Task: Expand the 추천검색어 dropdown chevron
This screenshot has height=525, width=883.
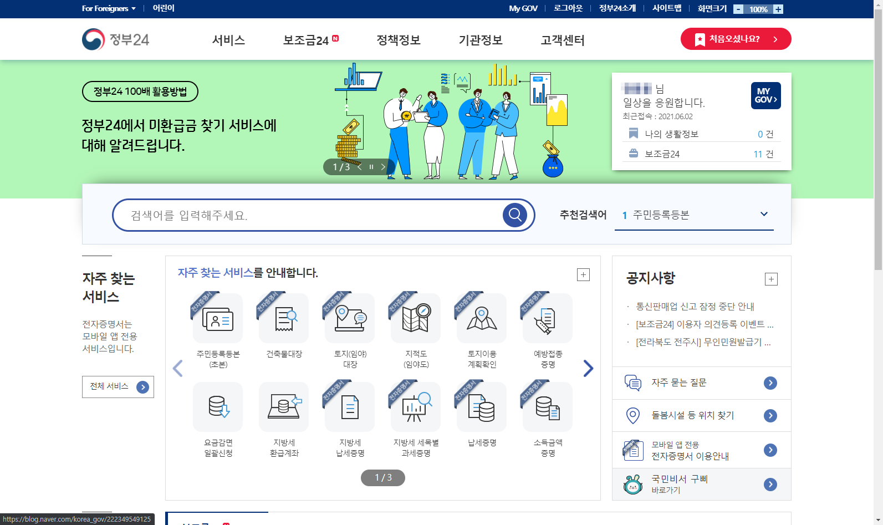Action: [764, 214]
